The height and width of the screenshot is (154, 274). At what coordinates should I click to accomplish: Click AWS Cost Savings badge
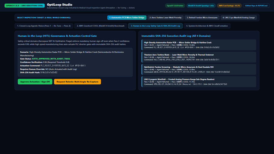click(x=229, y=5)
